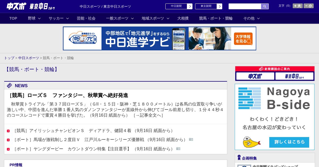Click the 企画特集 ribbon icon
The image size is (319, 167).
239,158
